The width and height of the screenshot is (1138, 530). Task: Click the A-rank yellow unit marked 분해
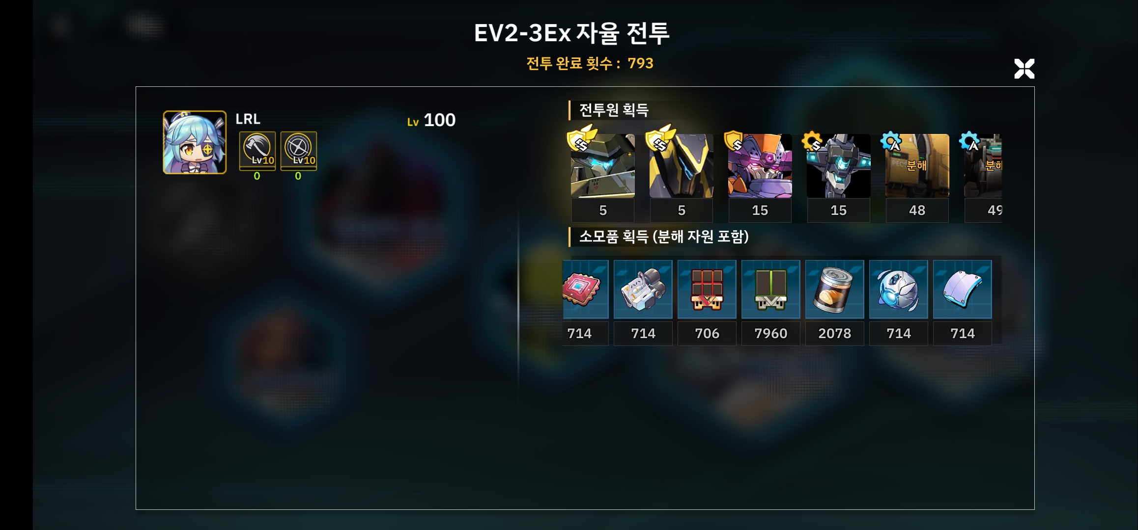(x=917, y=166)
